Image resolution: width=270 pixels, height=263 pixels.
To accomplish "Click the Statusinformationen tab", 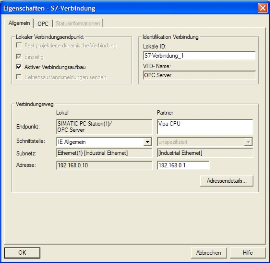I will click(x=78, y=24).
